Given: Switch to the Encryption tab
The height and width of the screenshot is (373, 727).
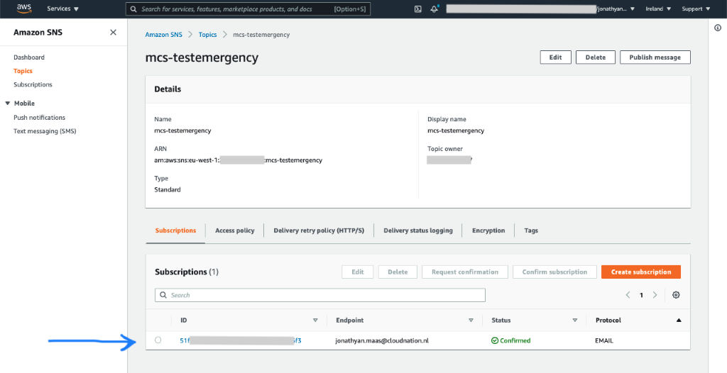Looking at the screenshot, I should click(488, 230).
